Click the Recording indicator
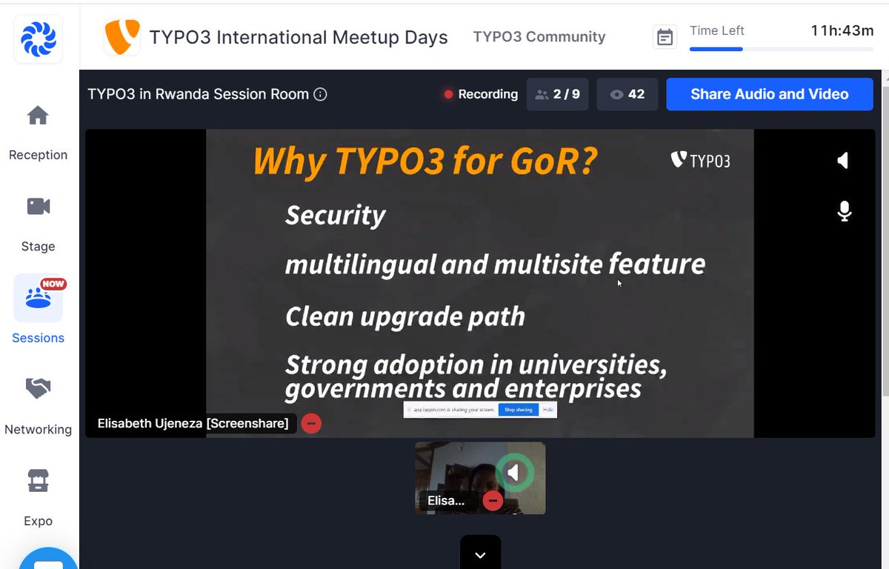This screenshot has height=569, width=889. pyautogui.click(x=481, y=94)
